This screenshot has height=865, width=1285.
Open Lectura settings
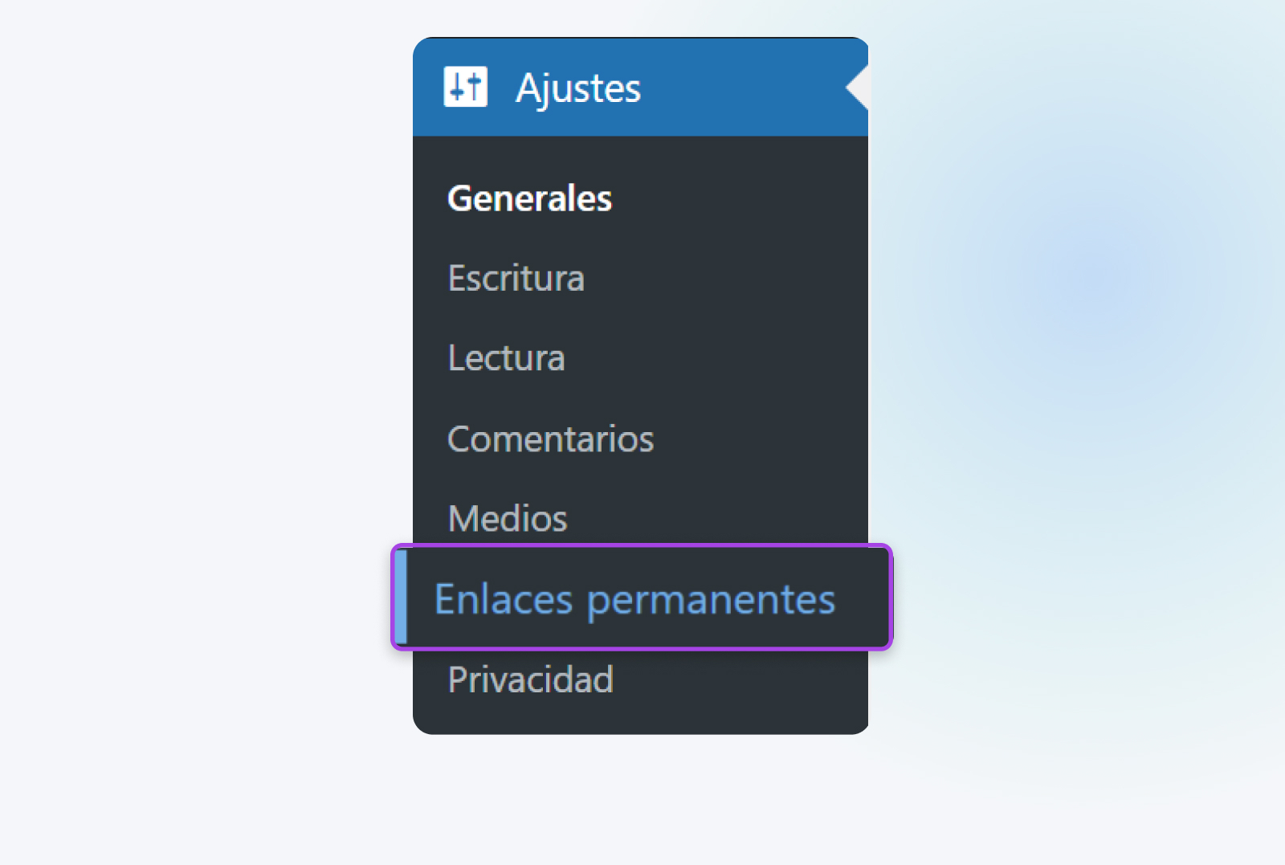coord(506,358)
